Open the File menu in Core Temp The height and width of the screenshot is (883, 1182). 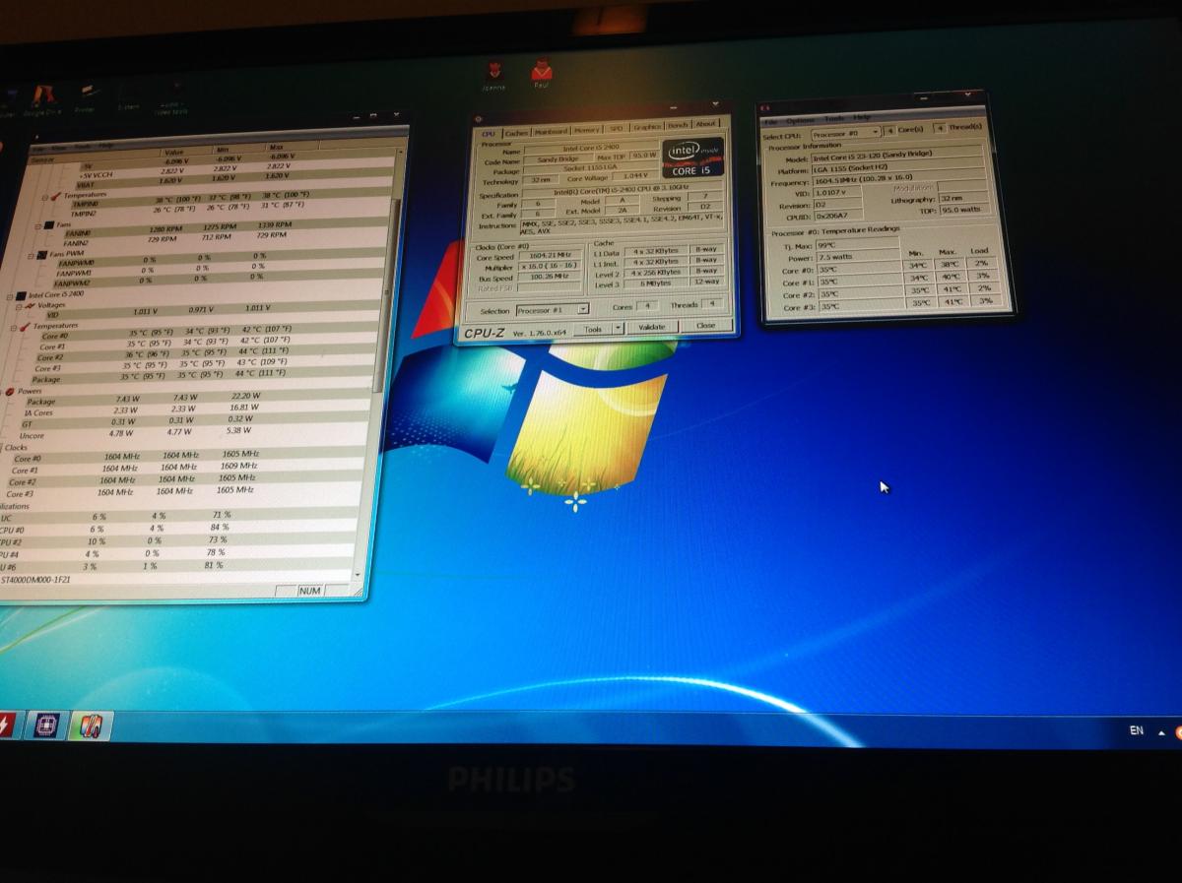pyautogui.click(x=771, y=121)
